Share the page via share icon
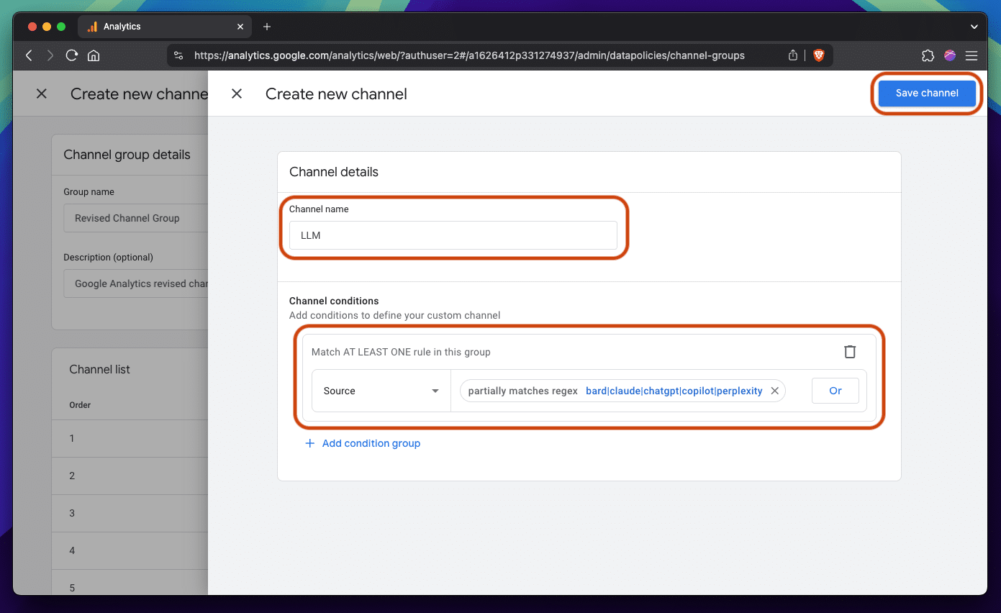Viewport: 1001px width, 613px height. 793,55
